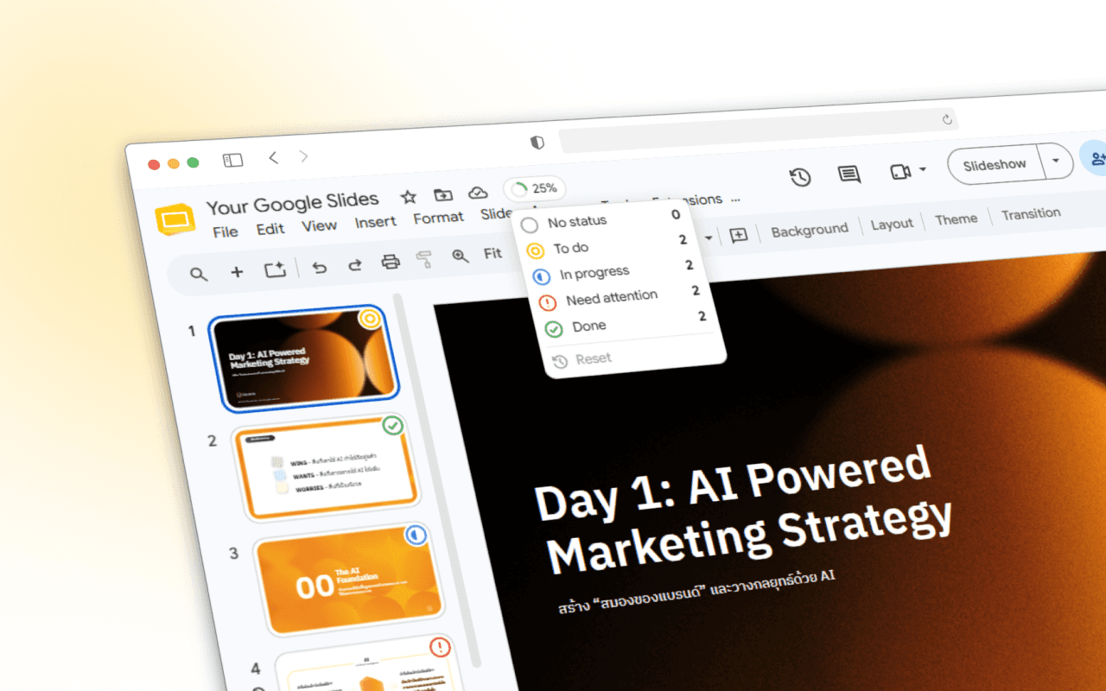Expand the Slideshow options dropdown arrow
Image resolution: width=1106 pixels, height=691 pixels.
click(1054, 162)
